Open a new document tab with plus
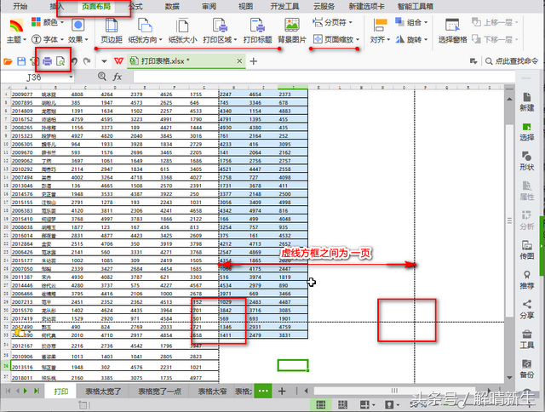This screenshot has height=412, width=545. 254,61
